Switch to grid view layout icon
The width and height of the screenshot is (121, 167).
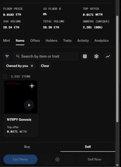[x=85, y=56]
